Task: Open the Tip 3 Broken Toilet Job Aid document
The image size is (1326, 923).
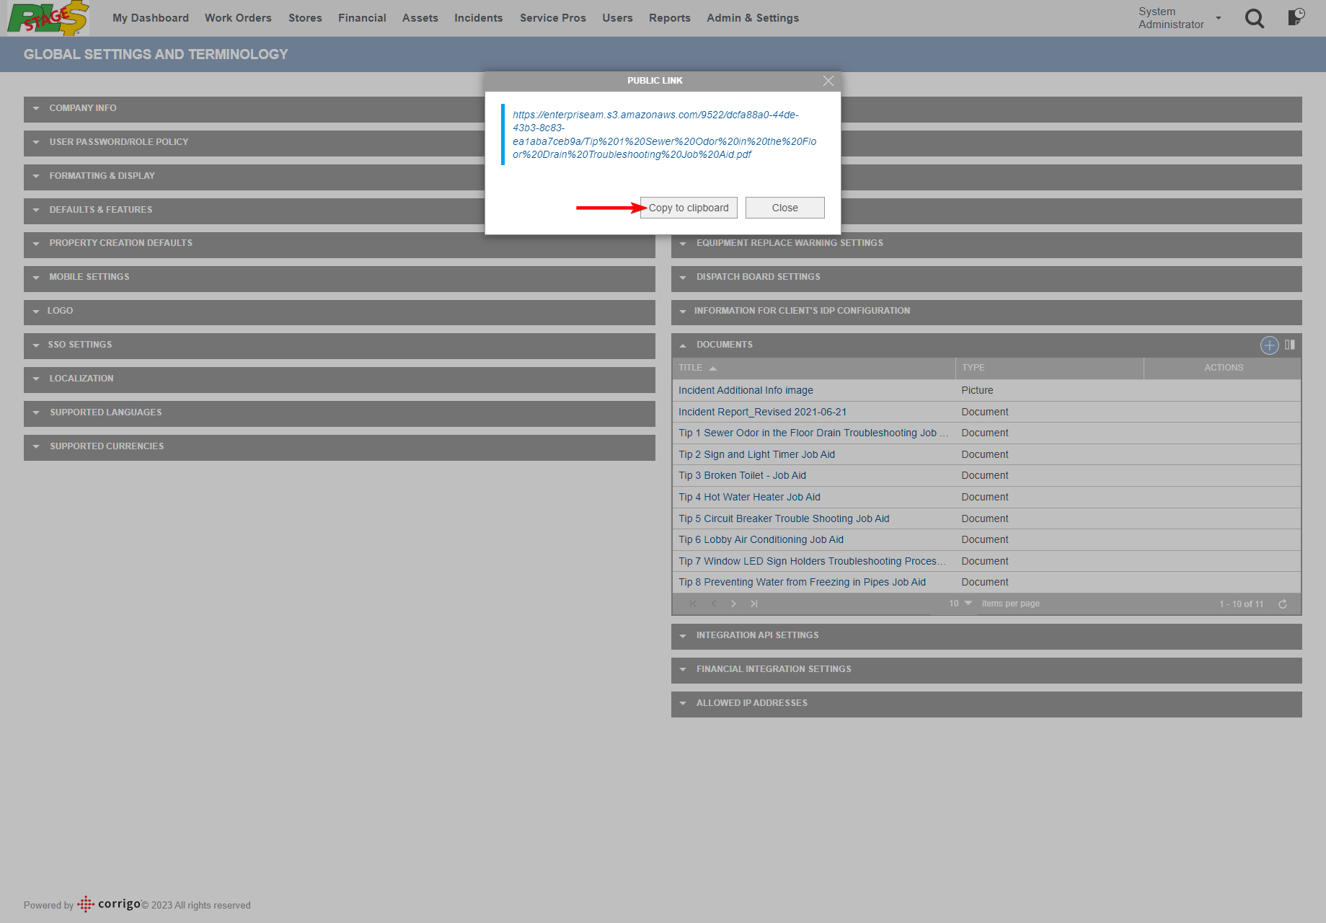Action: click(x=742, y=475)
